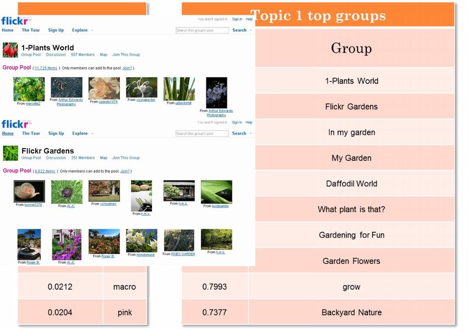Screen dimensions: 468x329
Task: Expand Explore arrow on the 1-Plants World page
Action: point(92,30)
